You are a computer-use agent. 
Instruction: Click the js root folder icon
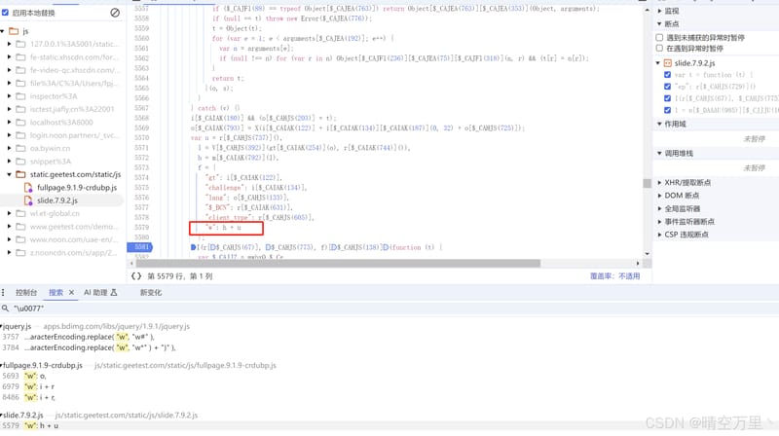click(x=14, y=31)
